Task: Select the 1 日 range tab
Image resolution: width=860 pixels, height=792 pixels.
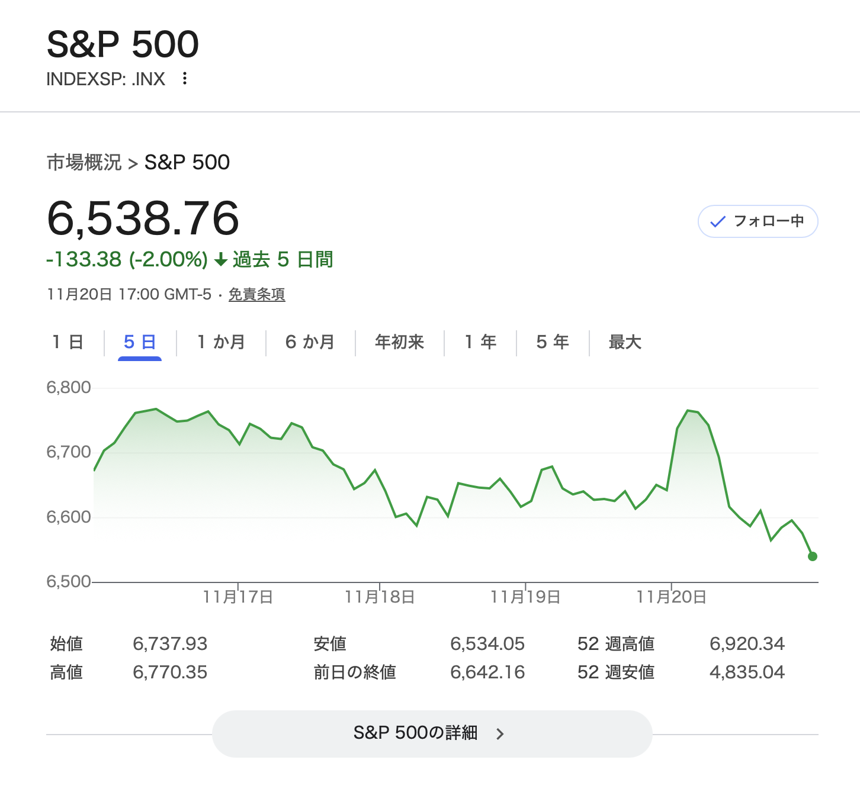Action: (68, 342)
